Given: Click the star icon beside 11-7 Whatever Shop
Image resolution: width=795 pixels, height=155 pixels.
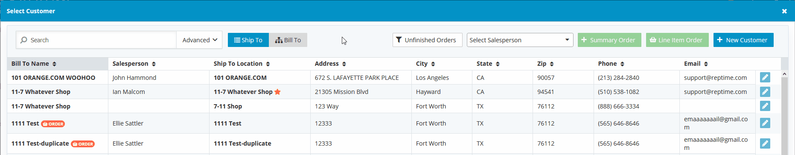Looking at the screenshot, I should [x=277, y=92].
